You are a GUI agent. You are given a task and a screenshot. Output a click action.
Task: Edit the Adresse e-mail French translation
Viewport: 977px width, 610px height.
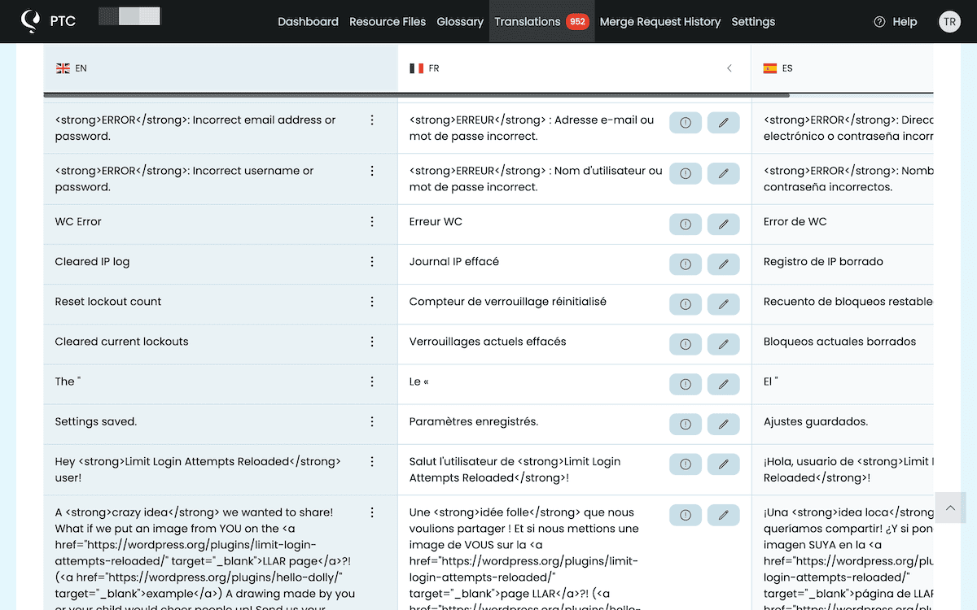point(723,123)
